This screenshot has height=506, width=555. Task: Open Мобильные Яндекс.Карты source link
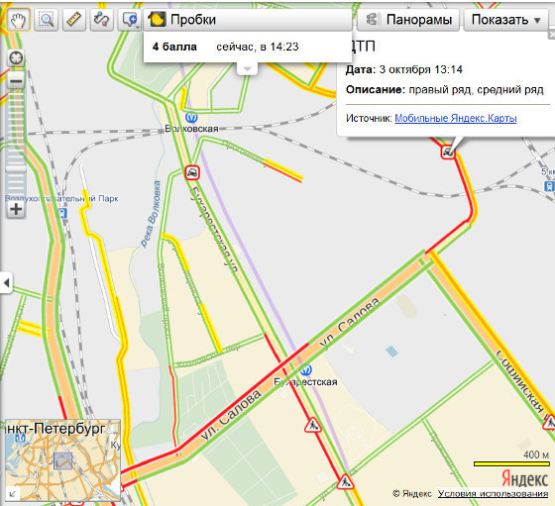point(456,118)
